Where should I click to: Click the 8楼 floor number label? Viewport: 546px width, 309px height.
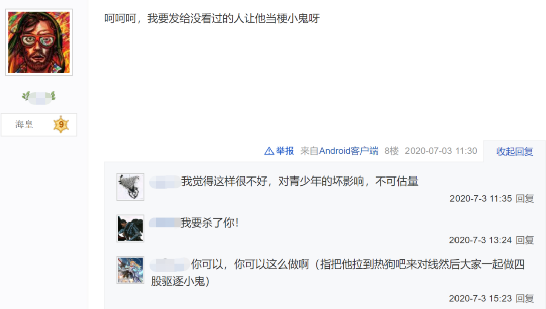point(391,151)
